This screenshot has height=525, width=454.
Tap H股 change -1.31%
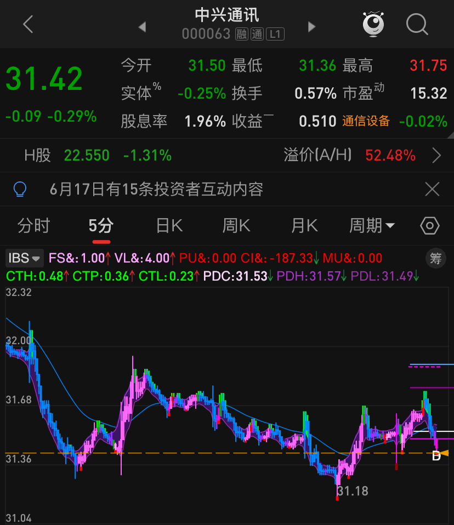(147, 155)
